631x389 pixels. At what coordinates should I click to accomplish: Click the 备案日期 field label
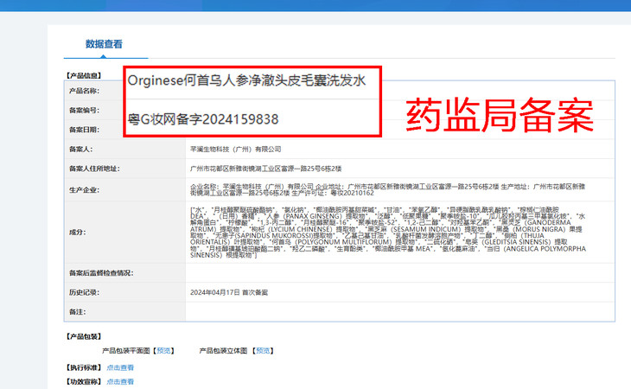coord(84,129)
